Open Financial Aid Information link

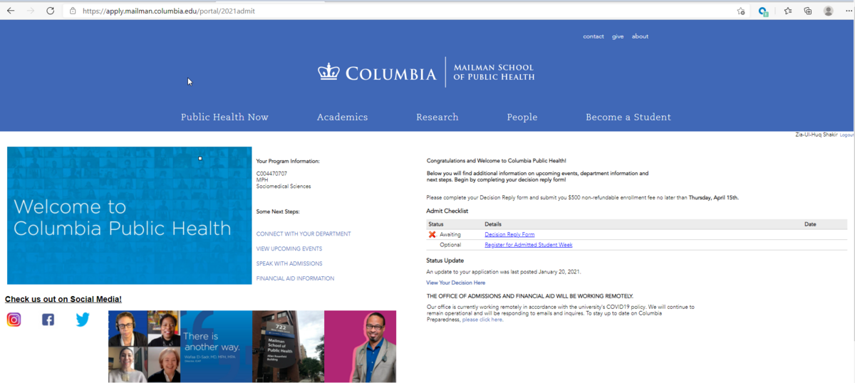pos(295,278)
